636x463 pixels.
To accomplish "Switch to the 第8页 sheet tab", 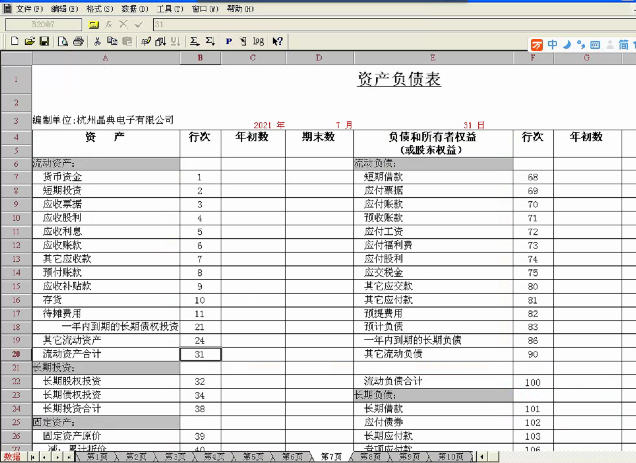I will pyautogui.click(x=370, y=457).
